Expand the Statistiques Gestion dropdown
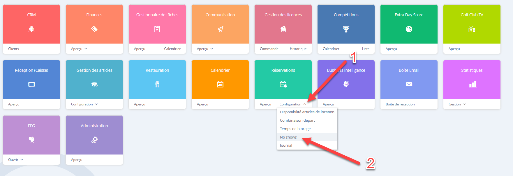Viewport: 513px width, 176px height. coord(457,104)
